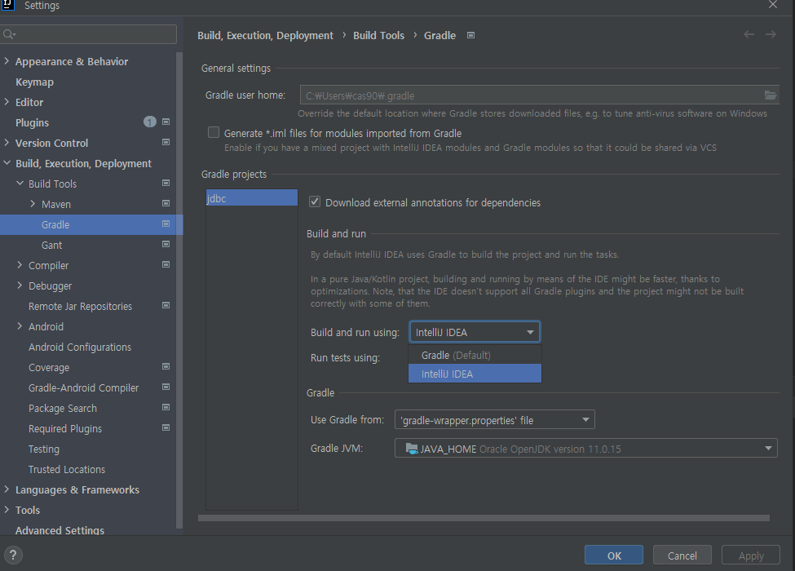
Task: Click the Compiler project-level settings icon
Action: [166, 265]
